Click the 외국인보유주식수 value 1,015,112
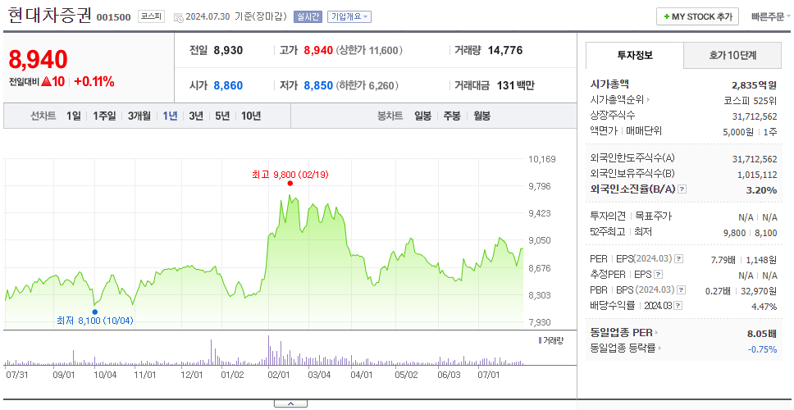794x410 pixels. pyautogui.click(x=757, y=175)
